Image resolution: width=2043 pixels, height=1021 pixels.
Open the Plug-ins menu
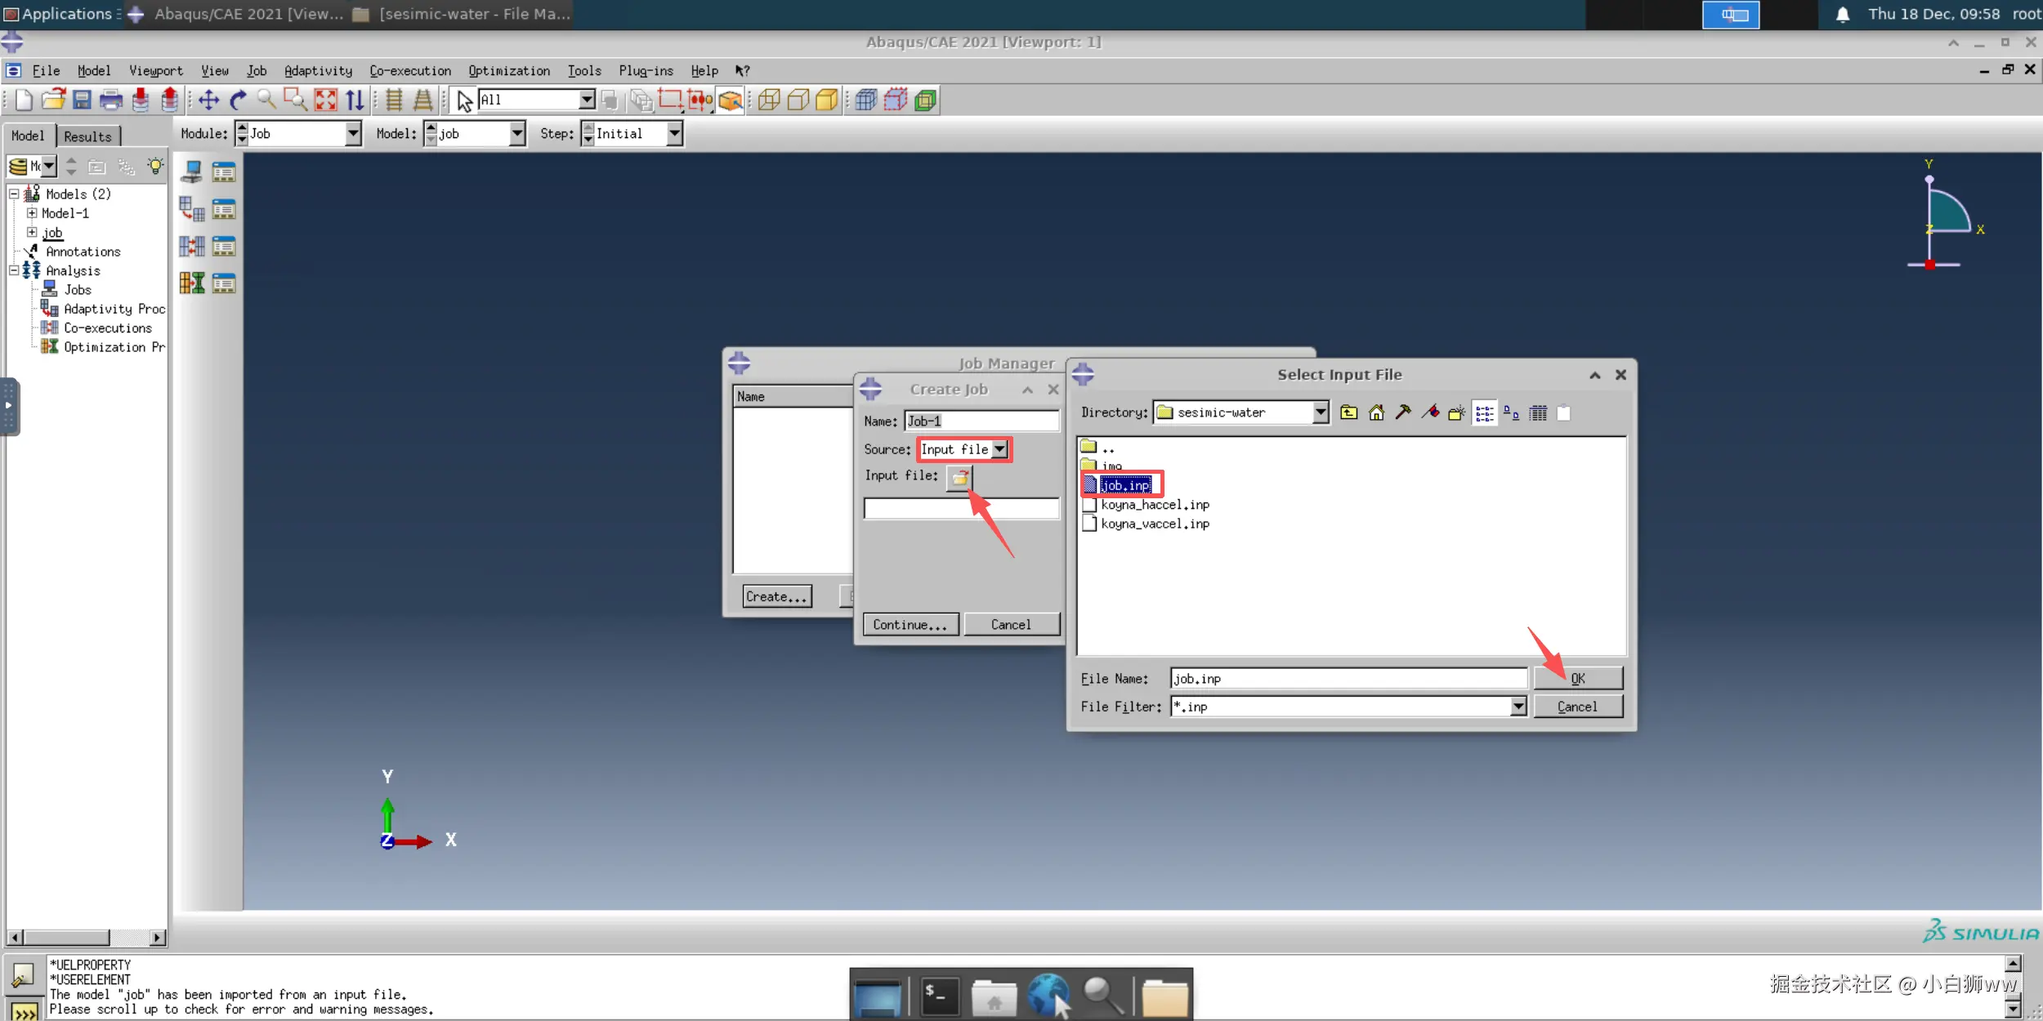(645, 71)
